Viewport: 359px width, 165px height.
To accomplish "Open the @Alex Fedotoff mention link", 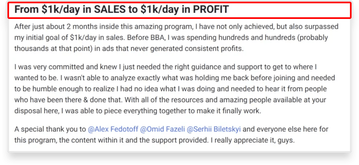I will click(113, 129).
